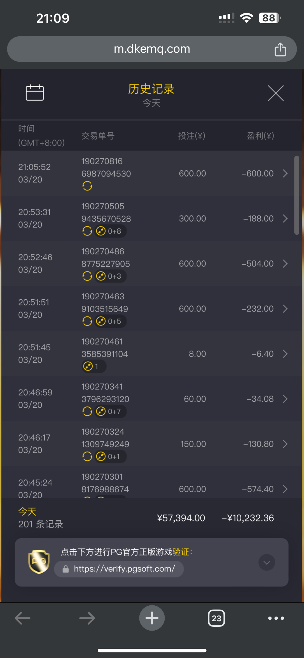Go back with the browser back arrow

tap(22, 618)
